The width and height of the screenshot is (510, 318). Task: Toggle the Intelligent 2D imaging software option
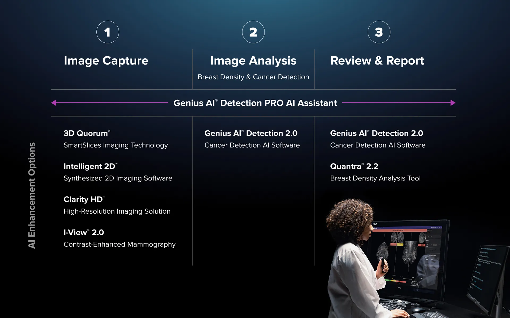click(91, 166)
